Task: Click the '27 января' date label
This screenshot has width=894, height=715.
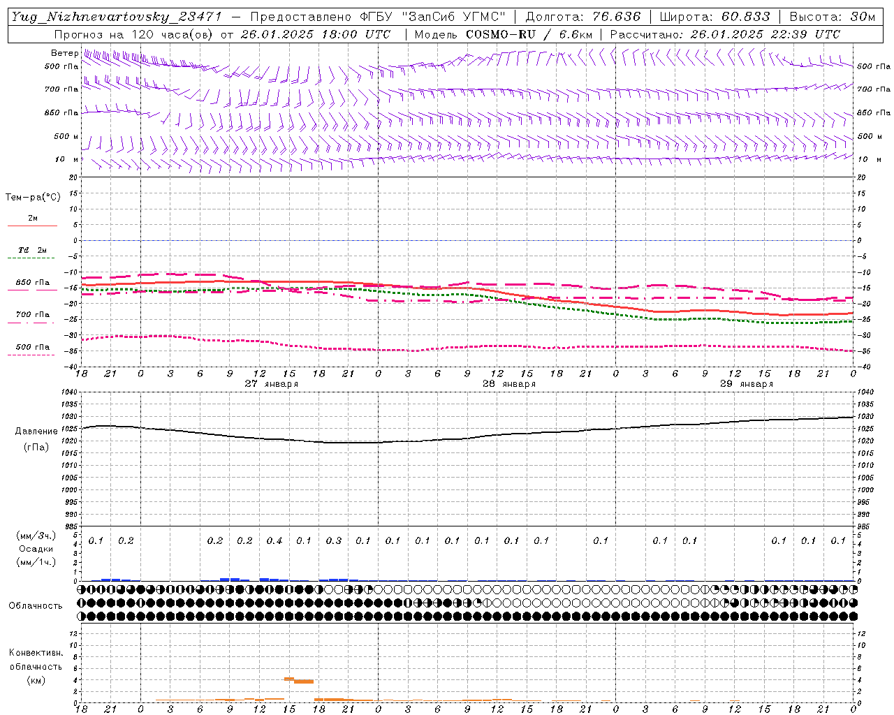Action: tap(271, 384)
